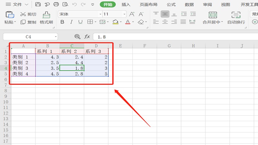Viewport: 258px width, 145px height.
Task: Click the Cut (剪切) scissors button
Action: [28, 14]
